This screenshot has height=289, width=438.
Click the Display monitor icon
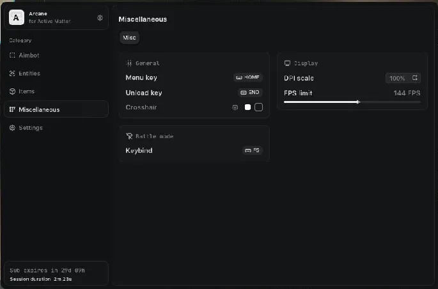click(287, 63)
